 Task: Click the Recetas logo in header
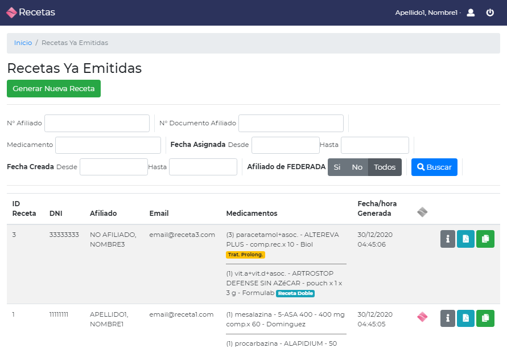(x=31, y=12)
